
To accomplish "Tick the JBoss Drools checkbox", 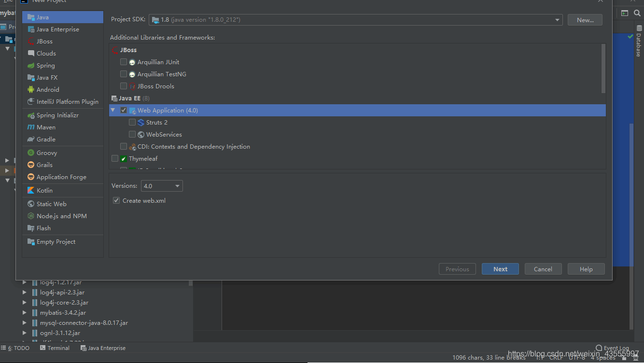I will click(x=124, y=86).
